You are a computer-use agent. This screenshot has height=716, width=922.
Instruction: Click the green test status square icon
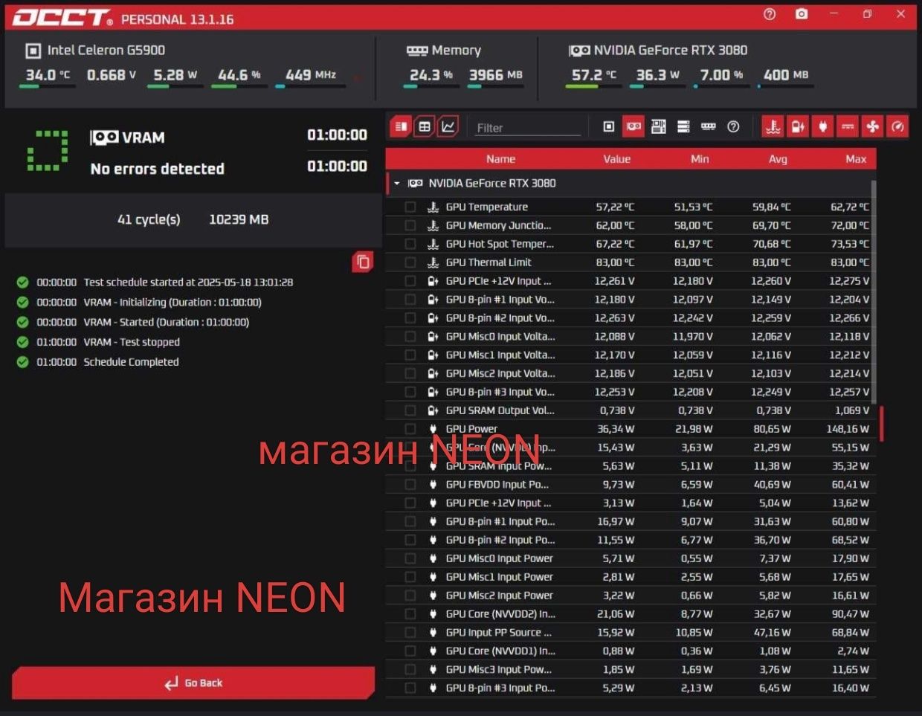48,151
